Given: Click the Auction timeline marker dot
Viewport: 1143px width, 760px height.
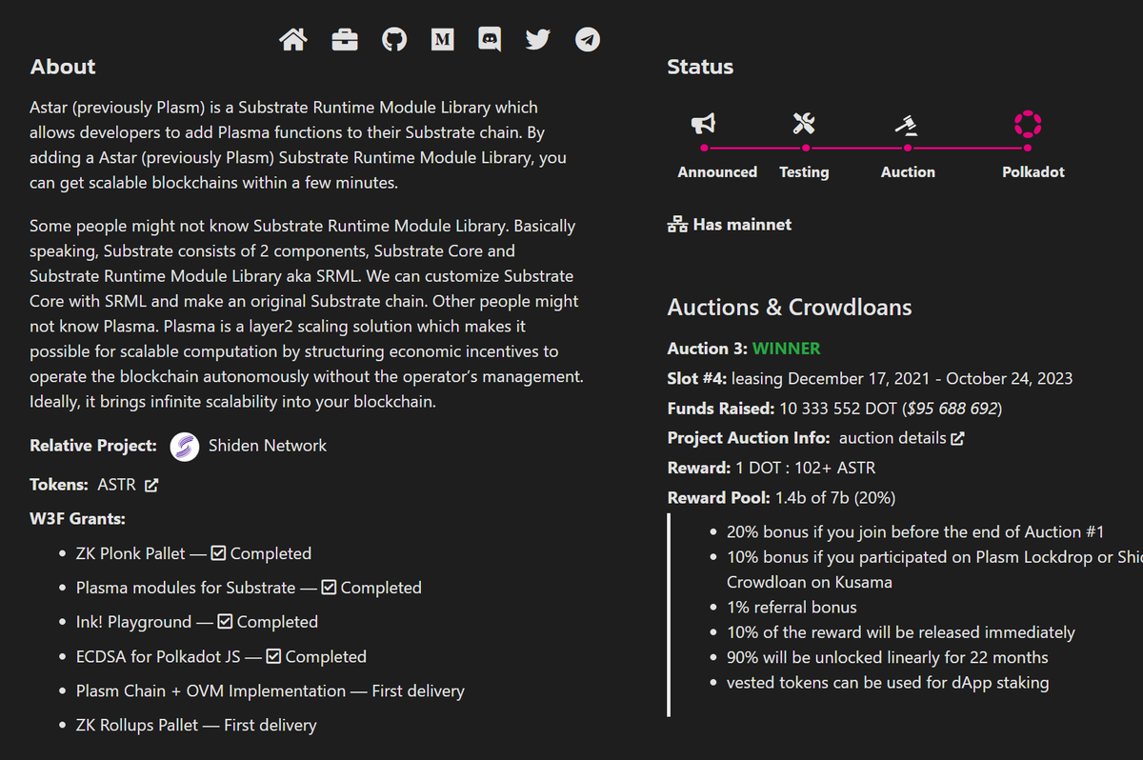Looking at the screenshot, I should pyautogui.click(x=908, y=148).
